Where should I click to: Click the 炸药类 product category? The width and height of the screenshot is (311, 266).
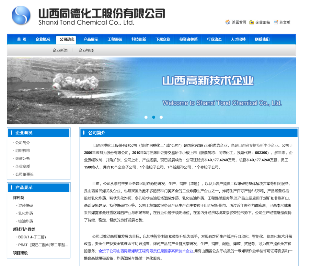click(18, 198)
